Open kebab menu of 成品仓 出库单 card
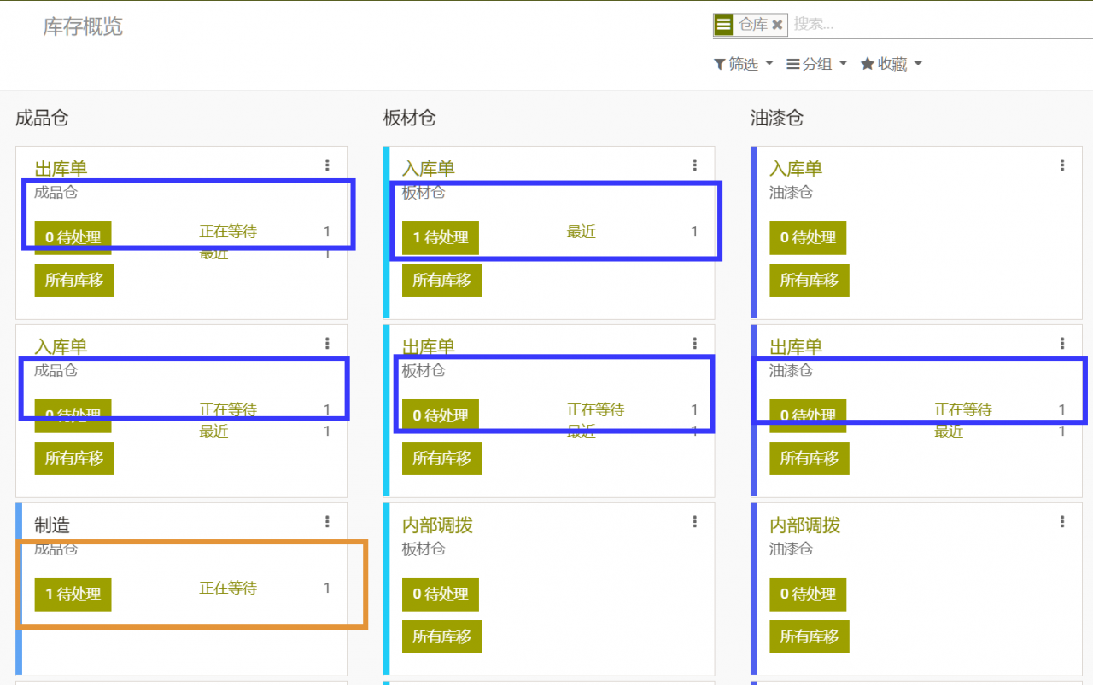This screenshot has width=1093, height=685. click(x=327, y=165)
